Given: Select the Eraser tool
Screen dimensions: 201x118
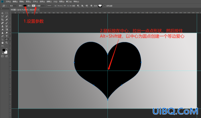Looking at the screenshot, I should [x=2, y=30].
